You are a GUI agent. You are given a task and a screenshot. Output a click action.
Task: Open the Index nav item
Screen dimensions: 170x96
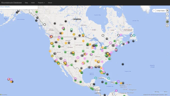coord(33,3)
